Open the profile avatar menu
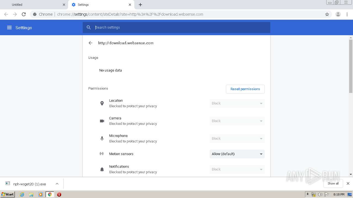Screen dimensions: 353x198 (x=338, y=14)
